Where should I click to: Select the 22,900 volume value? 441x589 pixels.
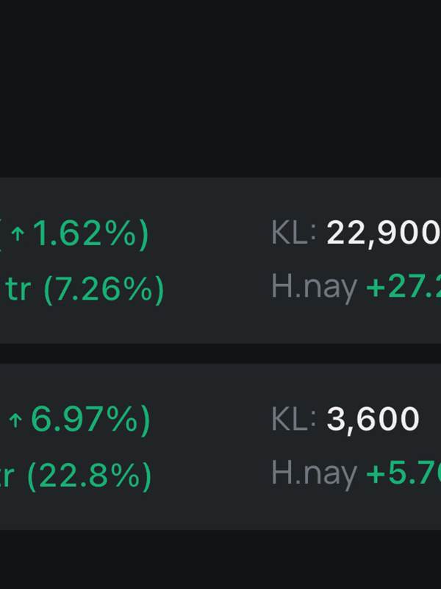(384, 233)
